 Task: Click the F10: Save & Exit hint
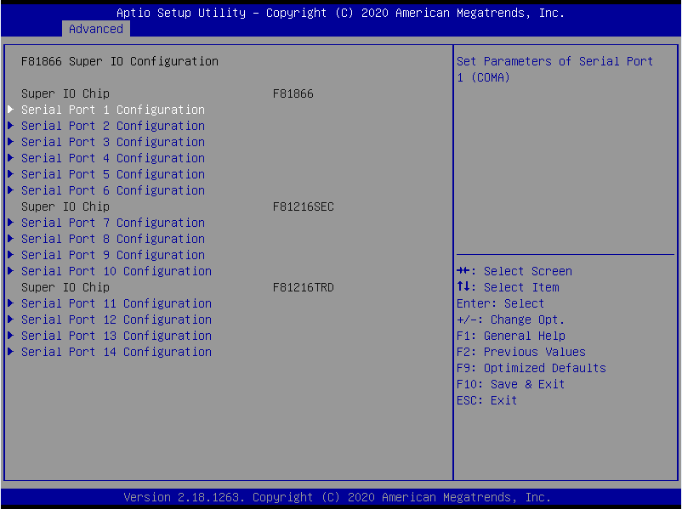pyautogui.click(x=510, y=384)
